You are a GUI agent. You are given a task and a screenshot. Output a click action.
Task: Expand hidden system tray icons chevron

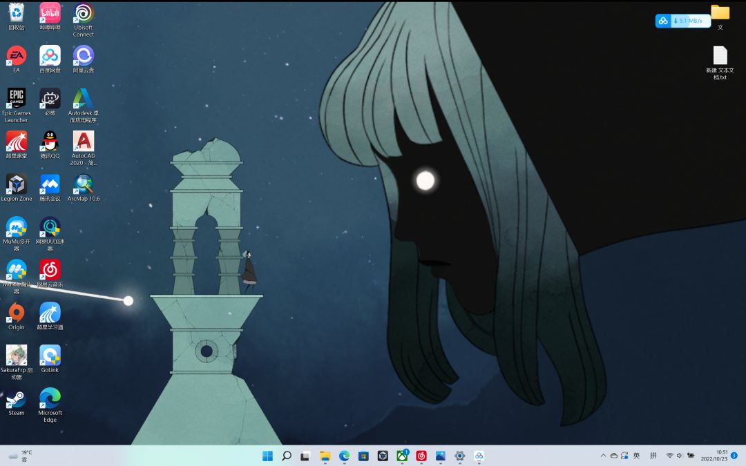(603, 456)
